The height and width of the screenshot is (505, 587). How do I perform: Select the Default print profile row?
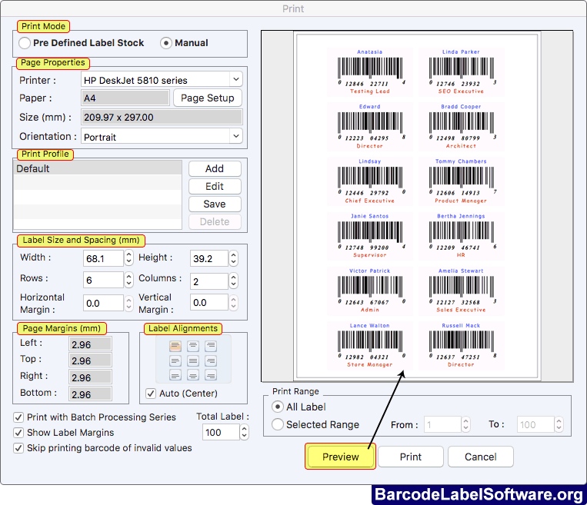coord(98,168)
